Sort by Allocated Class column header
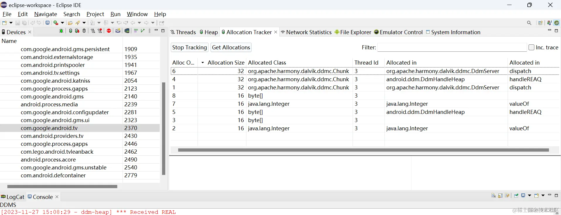This screenshot has height=215, width=561. click(x=299, y=63)
